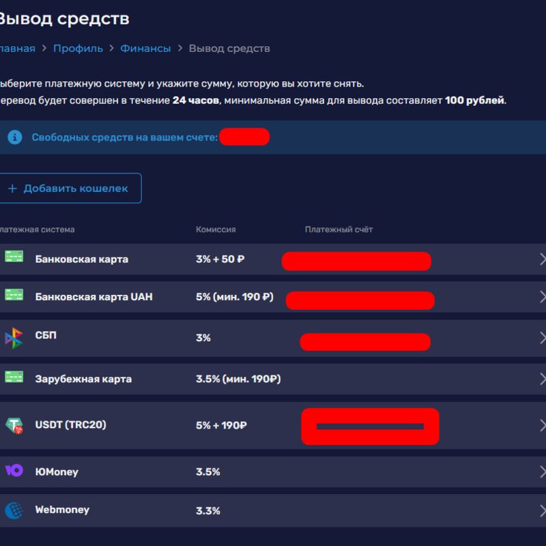Expand the СБП row arrow

point(543,338)
